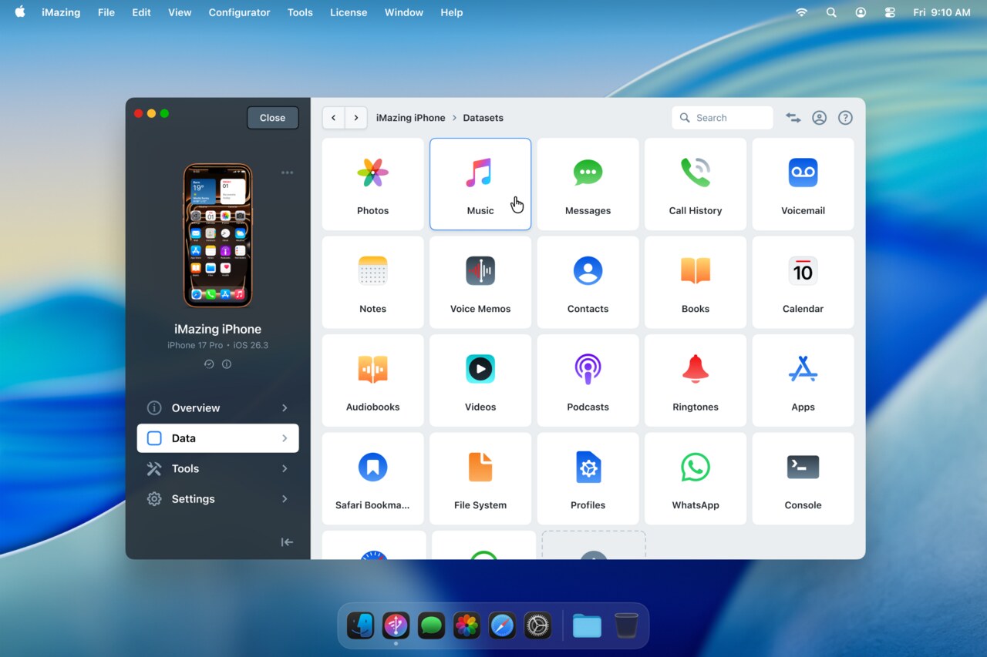The image size is (987, 657).
Task: Show device info via the info icon
Action: pyautogui.click(x=227, y=364)
